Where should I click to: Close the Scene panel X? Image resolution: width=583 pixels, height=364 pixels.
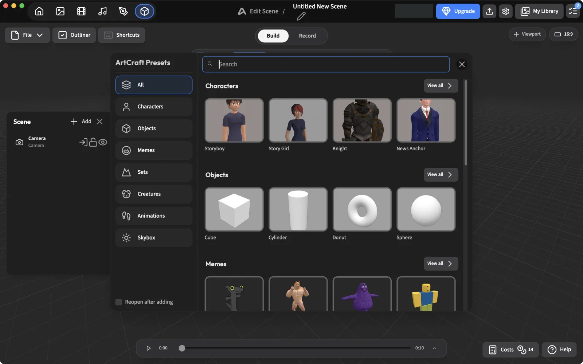tap(99, 122)
